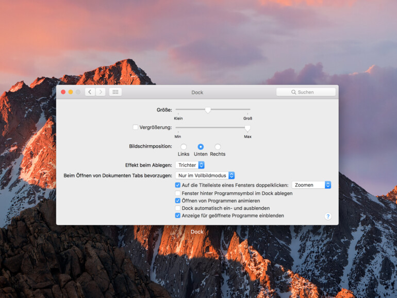The image size is (397, 298).
Task: Click the Dock caption below the window
Action: (197, 231)
